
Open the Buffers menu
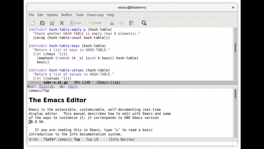tap(67, 15)
